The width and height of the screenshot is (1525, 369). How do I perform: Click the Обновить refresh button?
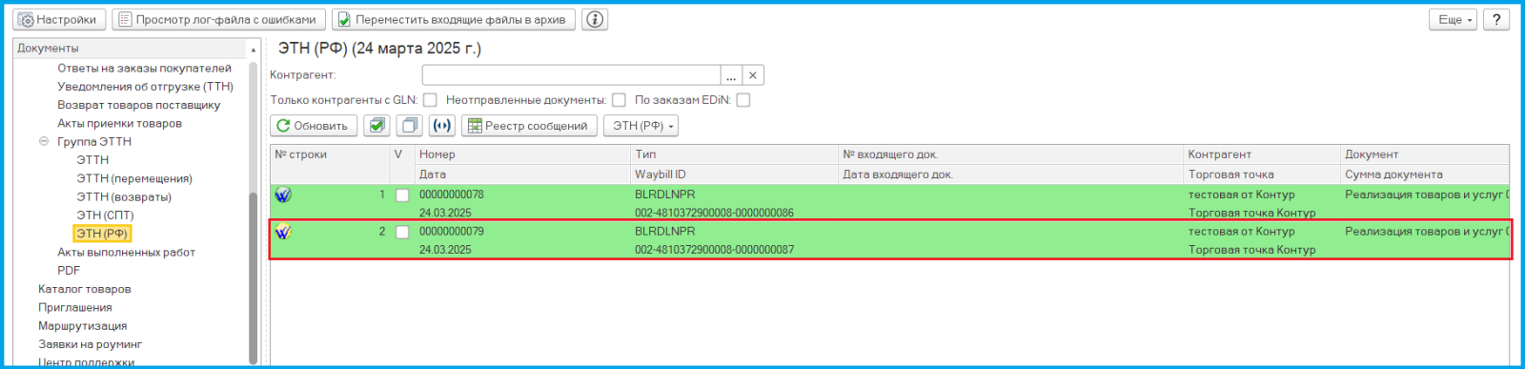click(x=314, y=126)
